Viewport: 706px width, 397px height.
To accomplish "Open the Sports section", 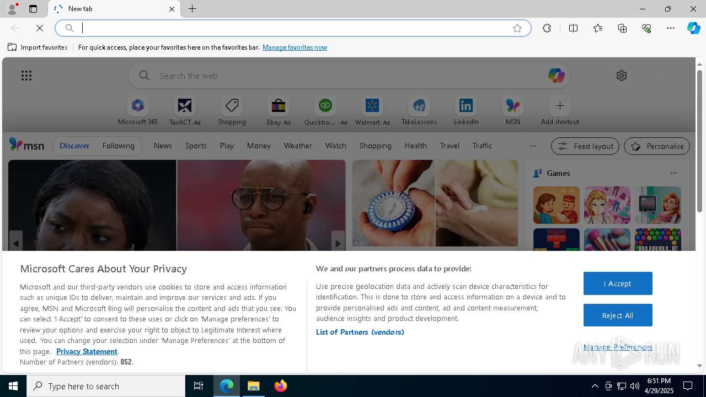I will click(x=196, y=146).
